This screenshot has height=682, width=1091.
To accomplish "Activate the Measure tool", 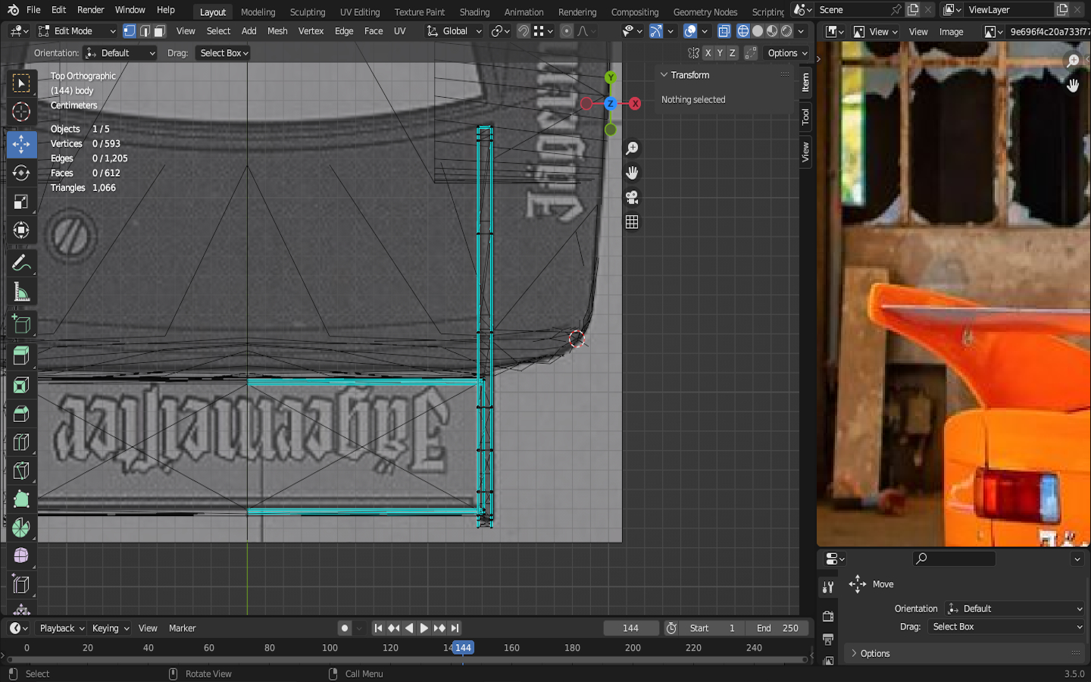I will [21, 293].
